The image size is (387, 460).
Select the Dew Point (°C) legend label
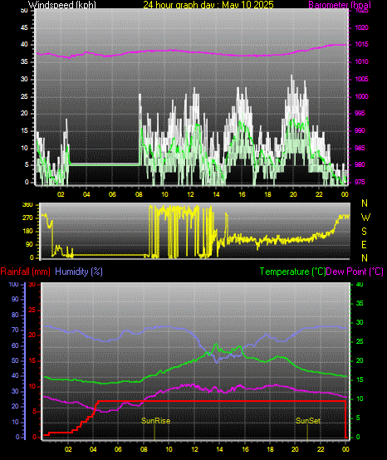point(355,272)
